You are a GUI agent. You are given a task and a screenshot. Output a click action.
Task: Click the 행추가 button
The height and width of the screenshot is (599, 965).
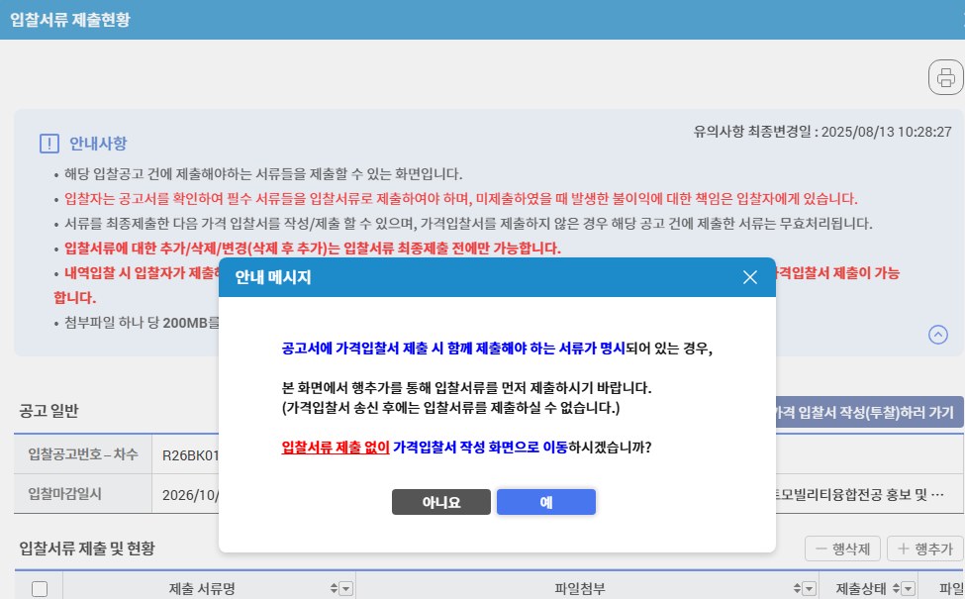click(x=925, y=549)
